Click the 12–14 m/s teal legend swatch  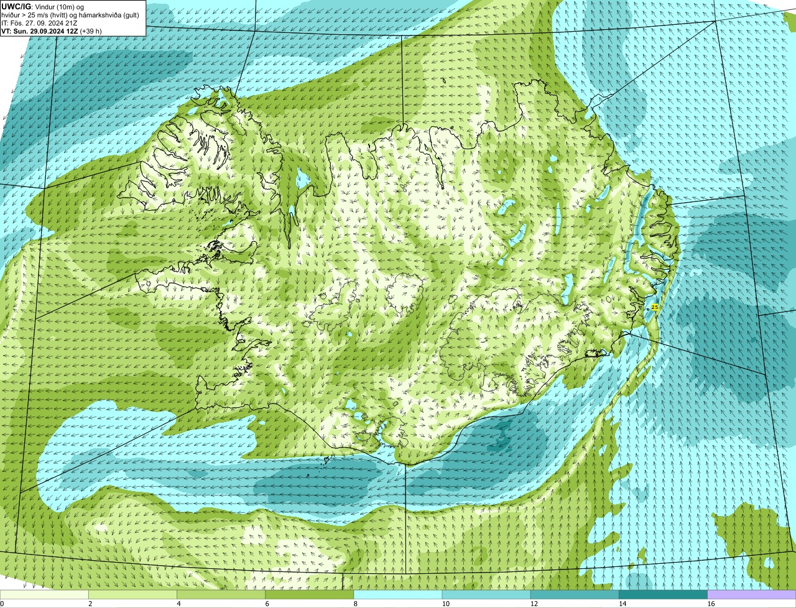pyautogui.click(x=575, y=594)
